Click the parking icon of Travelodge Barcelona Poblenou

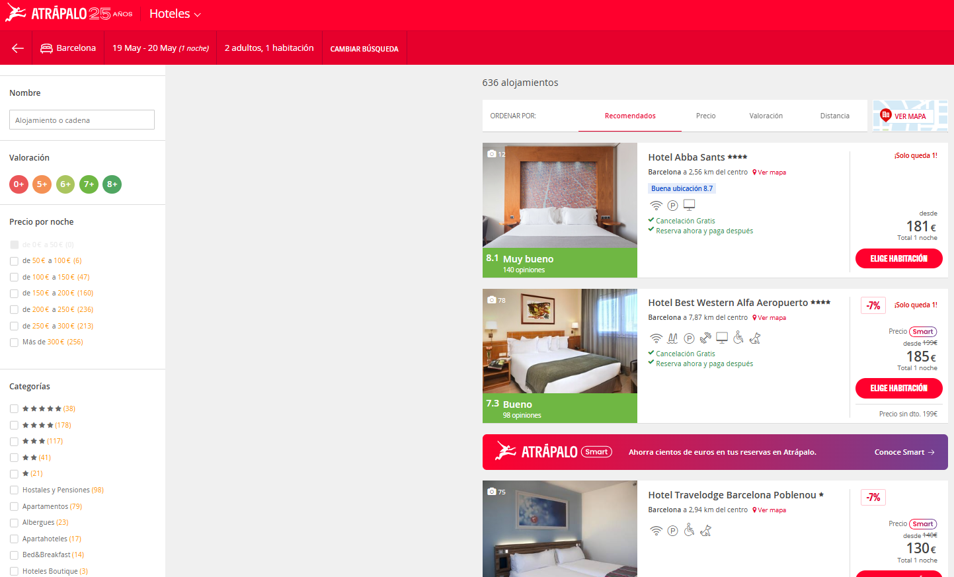(x=672, y=531)
